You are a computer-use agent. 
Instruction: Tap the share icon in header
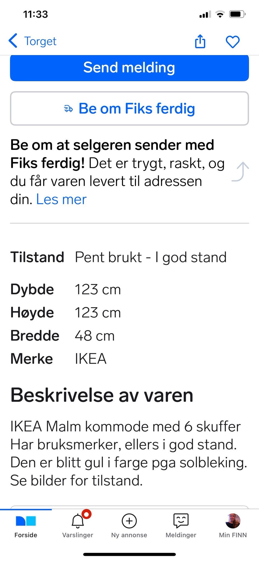(200, 42)
